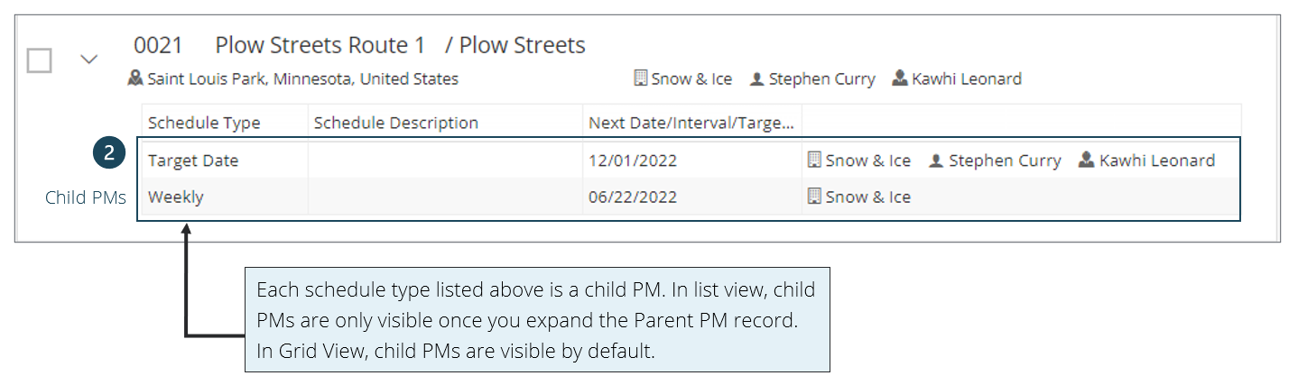Click building icon in Target Date row
The width and height of the screenshot is (1298, 385).
coord(814,160)
